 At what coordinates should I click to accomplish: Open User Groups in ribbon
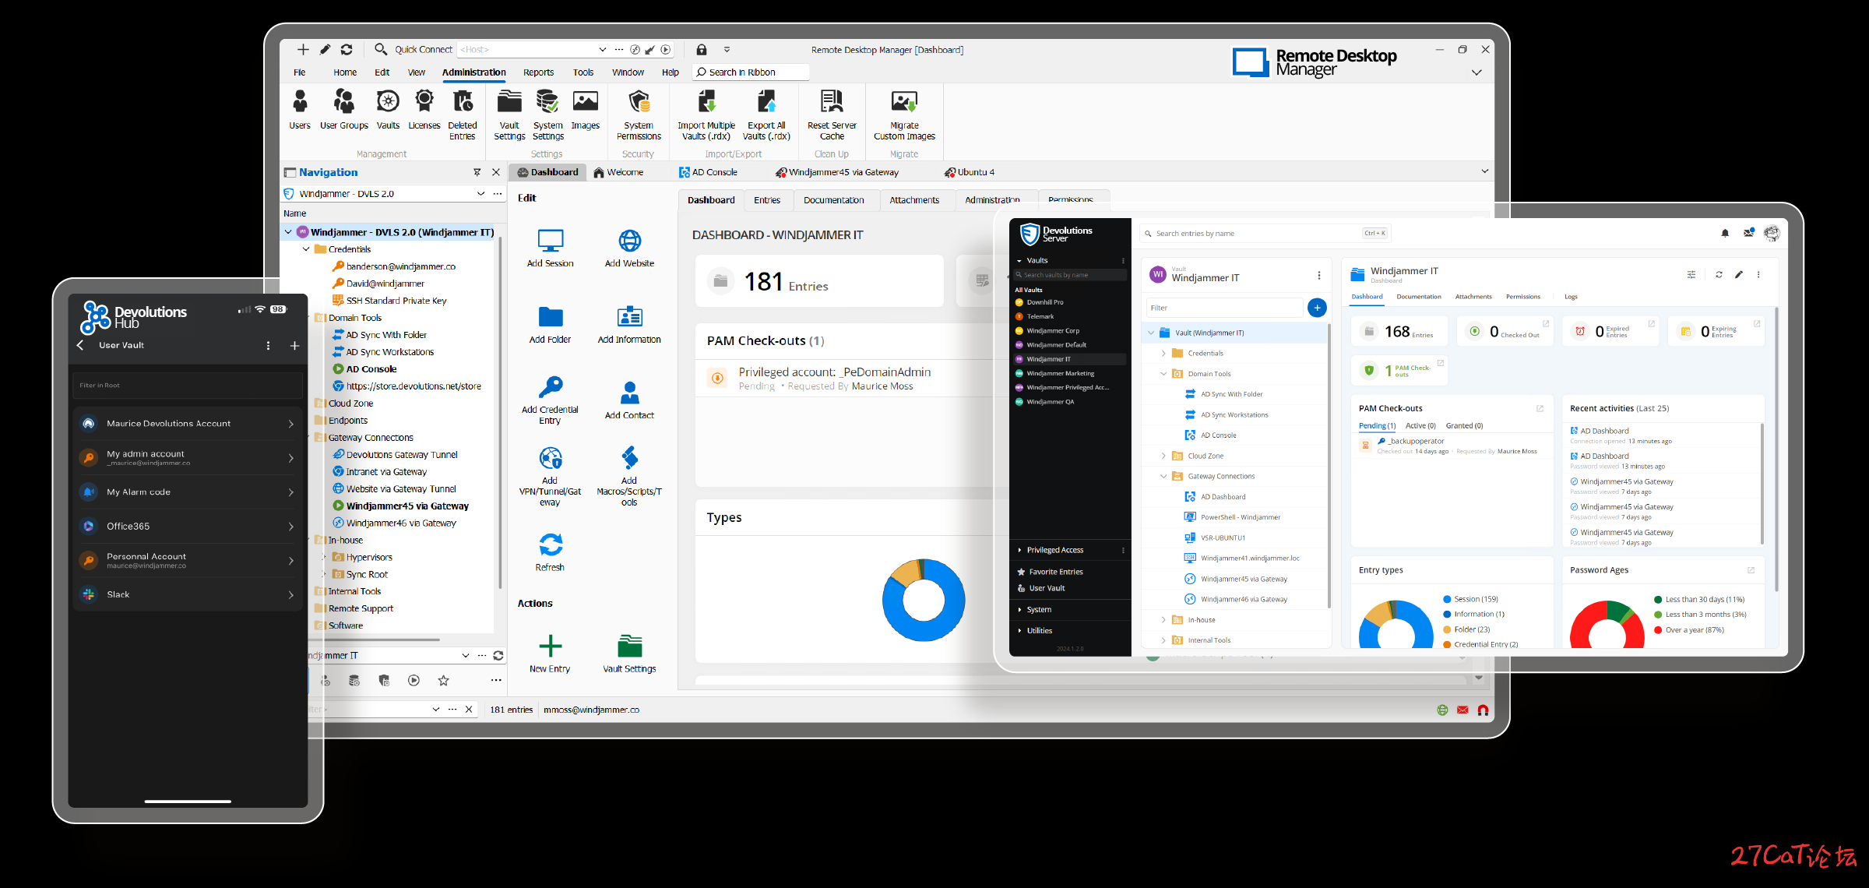343,109
